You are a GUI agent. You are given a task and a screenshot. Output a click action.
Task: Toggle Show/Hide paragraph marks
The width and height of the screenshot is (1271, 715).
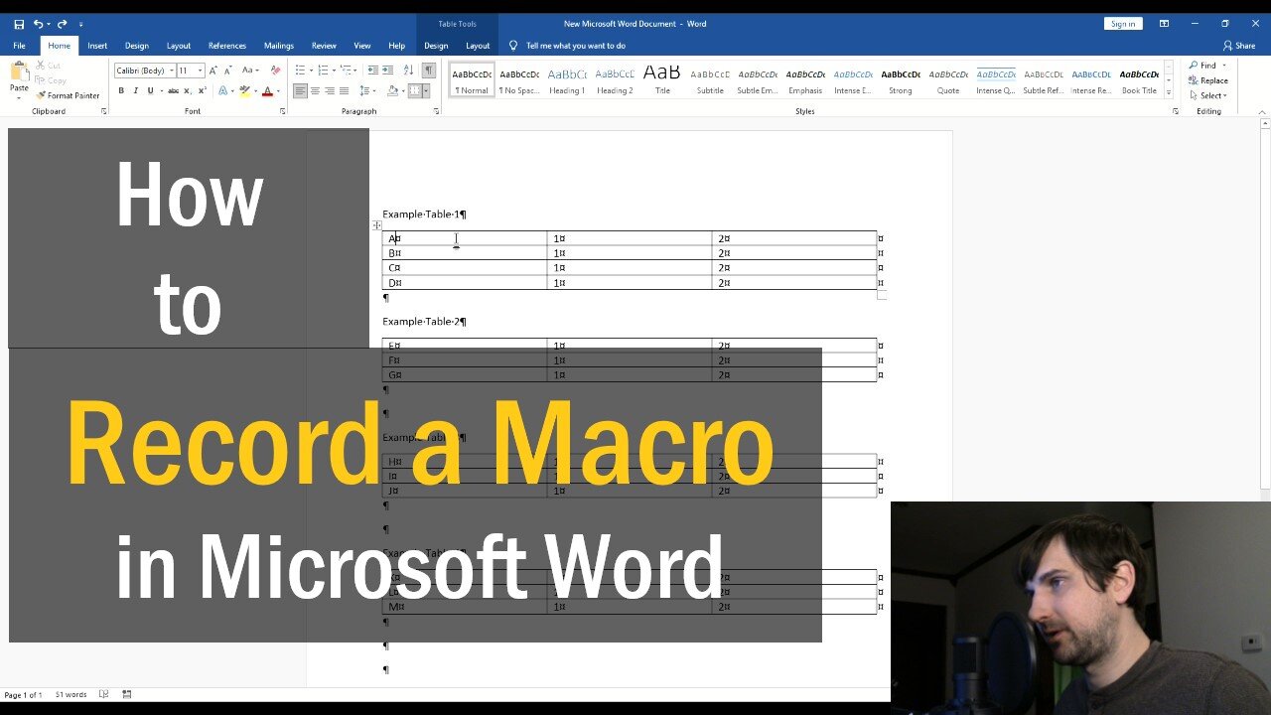[x=428, y=70]
